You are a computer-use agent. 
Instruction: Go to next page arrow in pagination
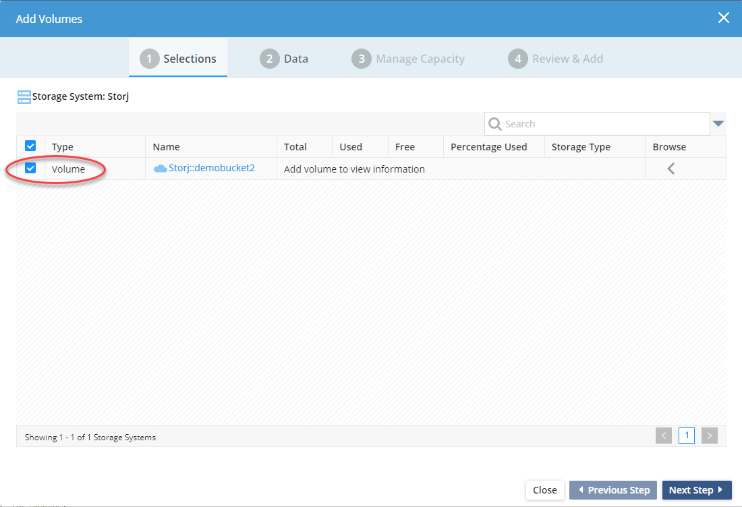710,436
